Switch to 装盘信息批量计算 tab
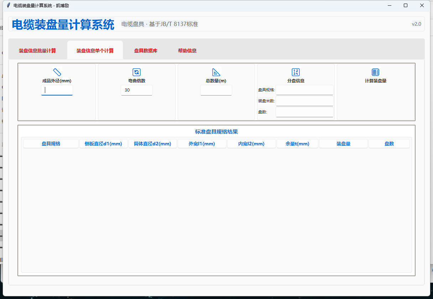Image resolution: width=433 pixels, height=299 pixels. tap(37, 51)
